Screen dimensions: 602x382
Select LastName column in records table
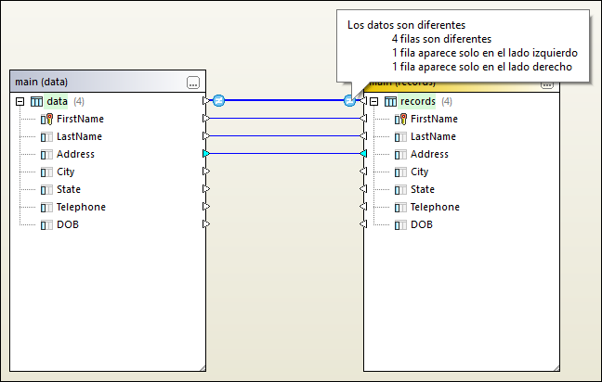pyautogui.click(x=434, y=136)
